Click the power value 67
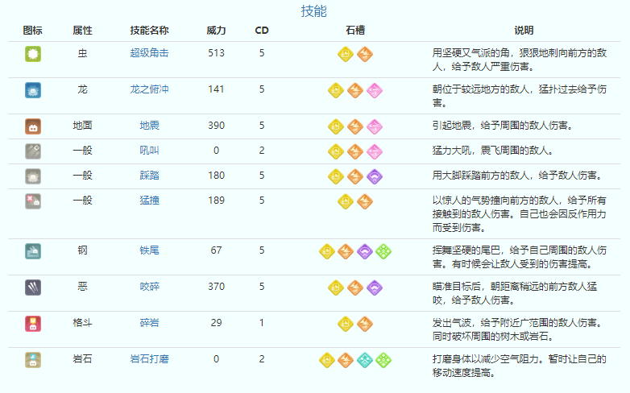Viewport: 630px width, 393px height. [x=216, y=250]
